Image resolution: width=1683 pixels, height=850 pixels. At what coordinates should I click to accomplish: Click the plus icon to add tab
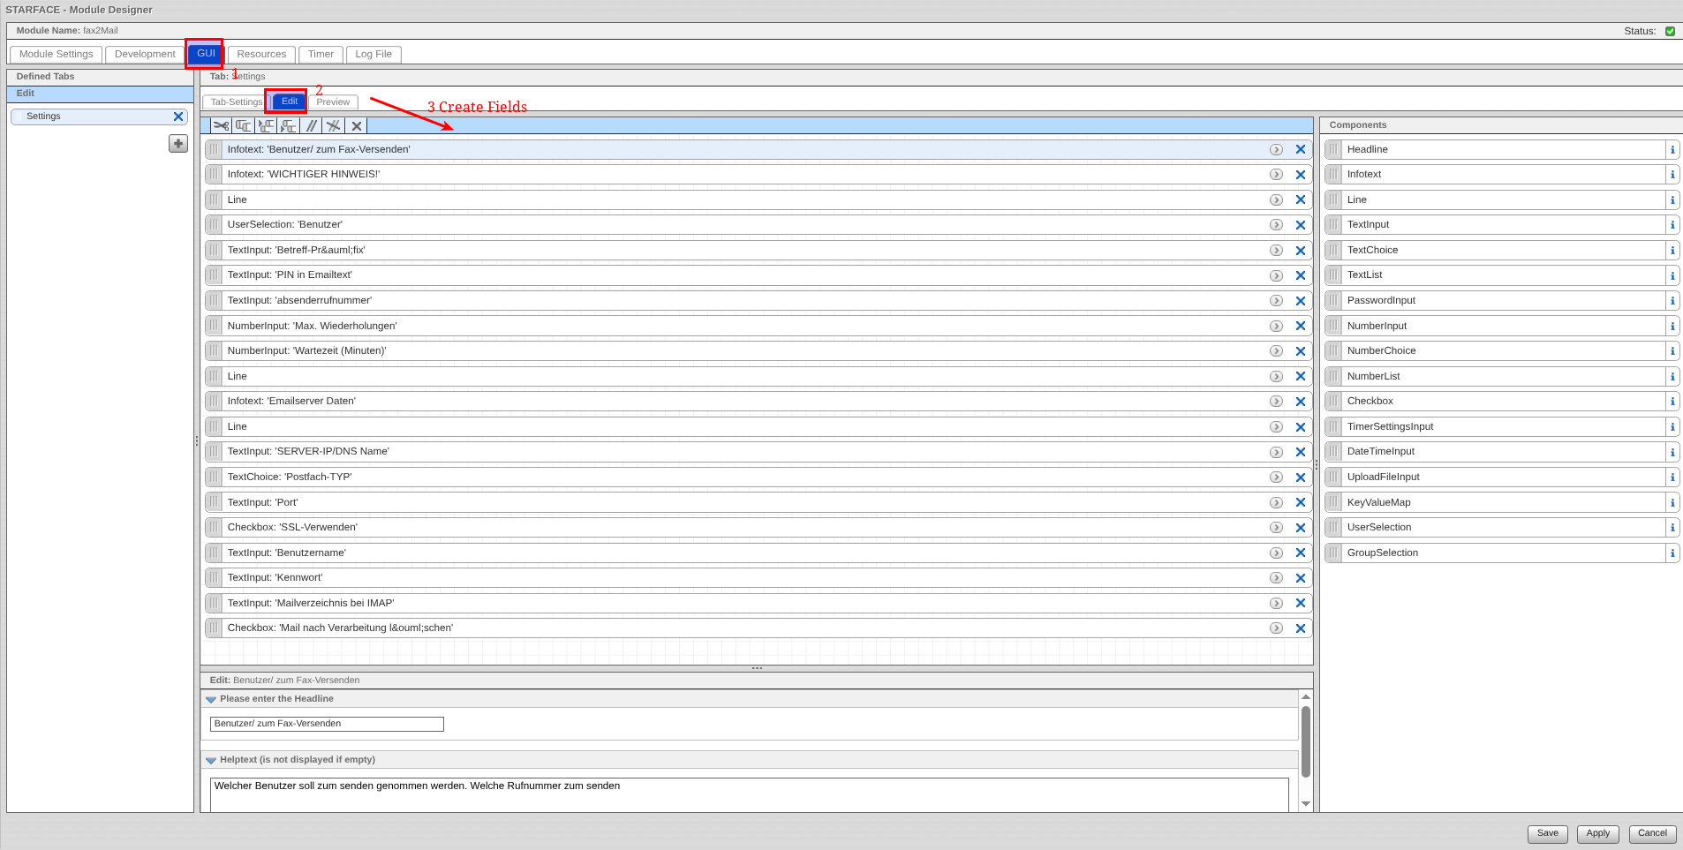click(x=178, y=144)
